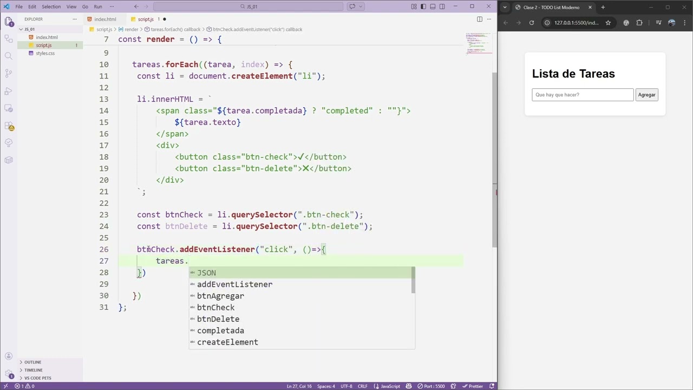693x390 pixels.
Task: Open the editor More Actions ellipsis
Action: coord(490,19)
